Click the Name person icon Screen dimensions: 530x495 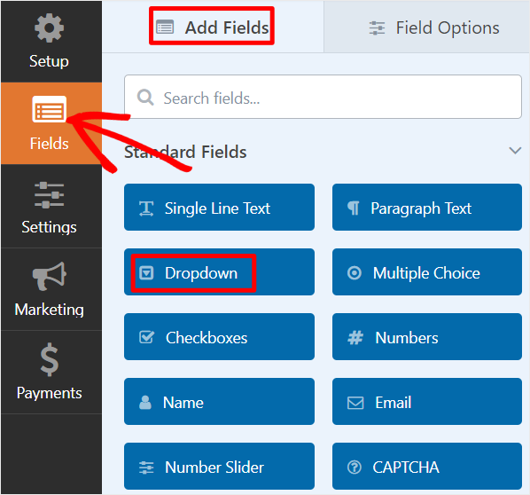click(x=145, y=402)
